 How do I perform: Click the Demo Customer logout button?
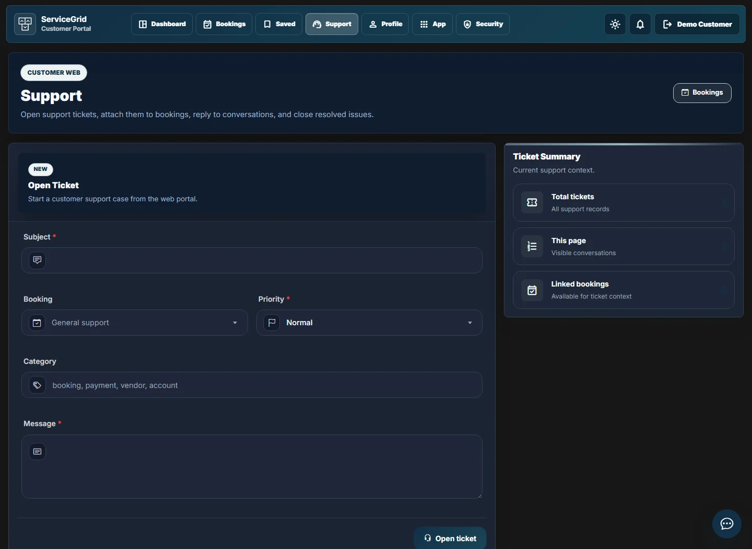pyautogui.click(x=697, y=24)
